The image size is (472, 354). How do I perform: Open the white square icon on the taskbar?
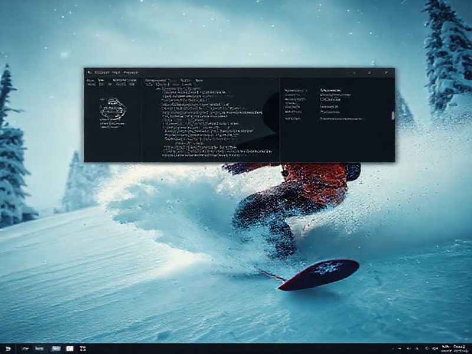(x=70, y=349)
